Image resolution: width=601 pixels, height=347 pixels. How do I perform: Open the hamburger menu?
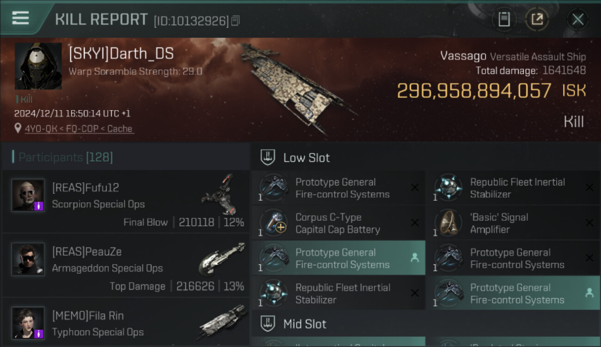click(20, 18)
